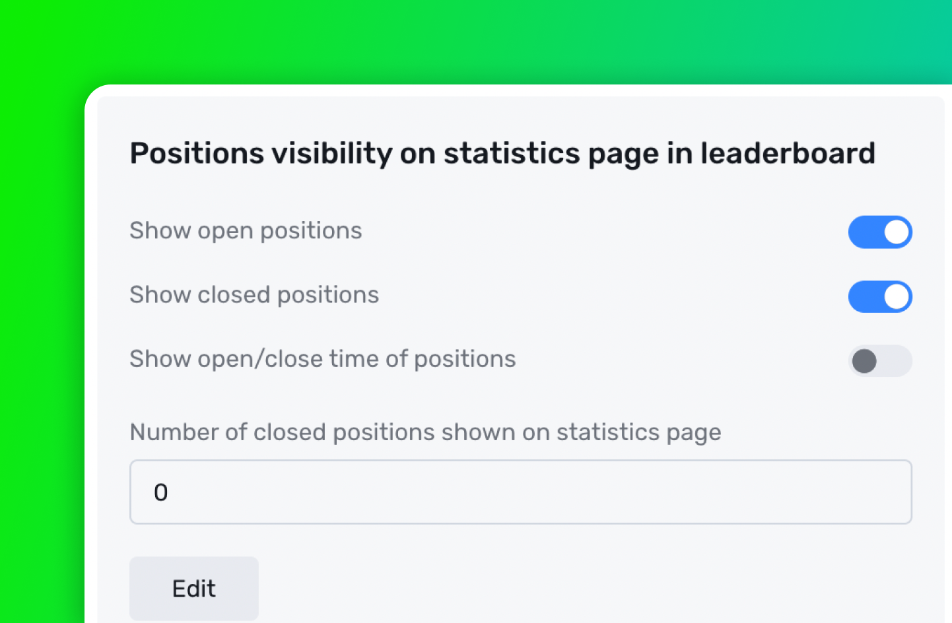The image size is (952, 623).
Task: Click the word "leaderboard" in the heading
Action: pyautogui.click(x=788, y=153)
